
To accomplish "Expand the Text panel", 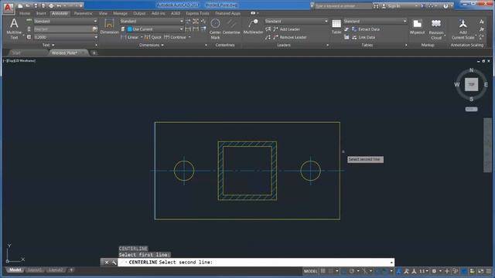I will tap(48, 45).
